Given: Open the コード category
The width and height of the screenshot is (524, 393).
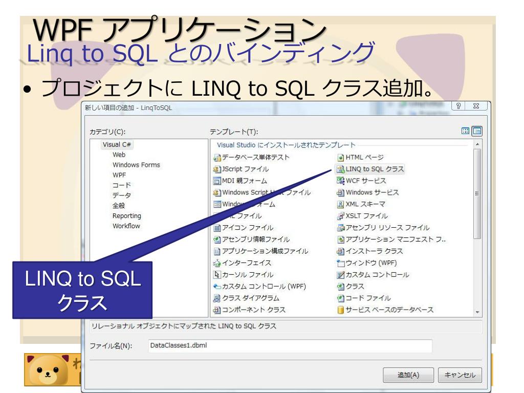Looking at the screenshot, I should pos(122,185).
